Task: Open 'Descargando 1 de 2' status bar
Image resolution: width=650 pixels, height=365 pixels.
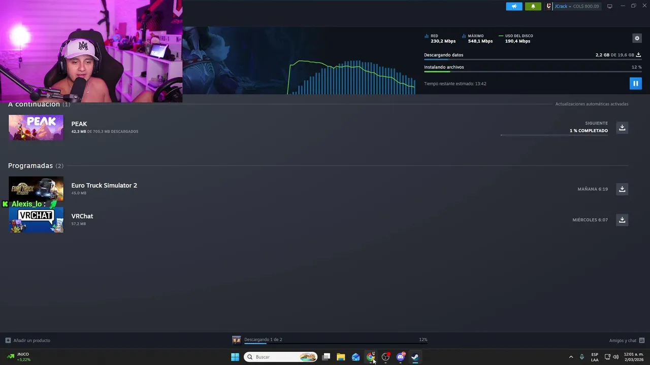Action: (263, 340)
